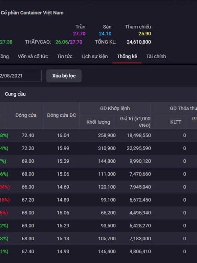
Task: Click the value 4,495,940 cell
Action: (x=140, y=213)
